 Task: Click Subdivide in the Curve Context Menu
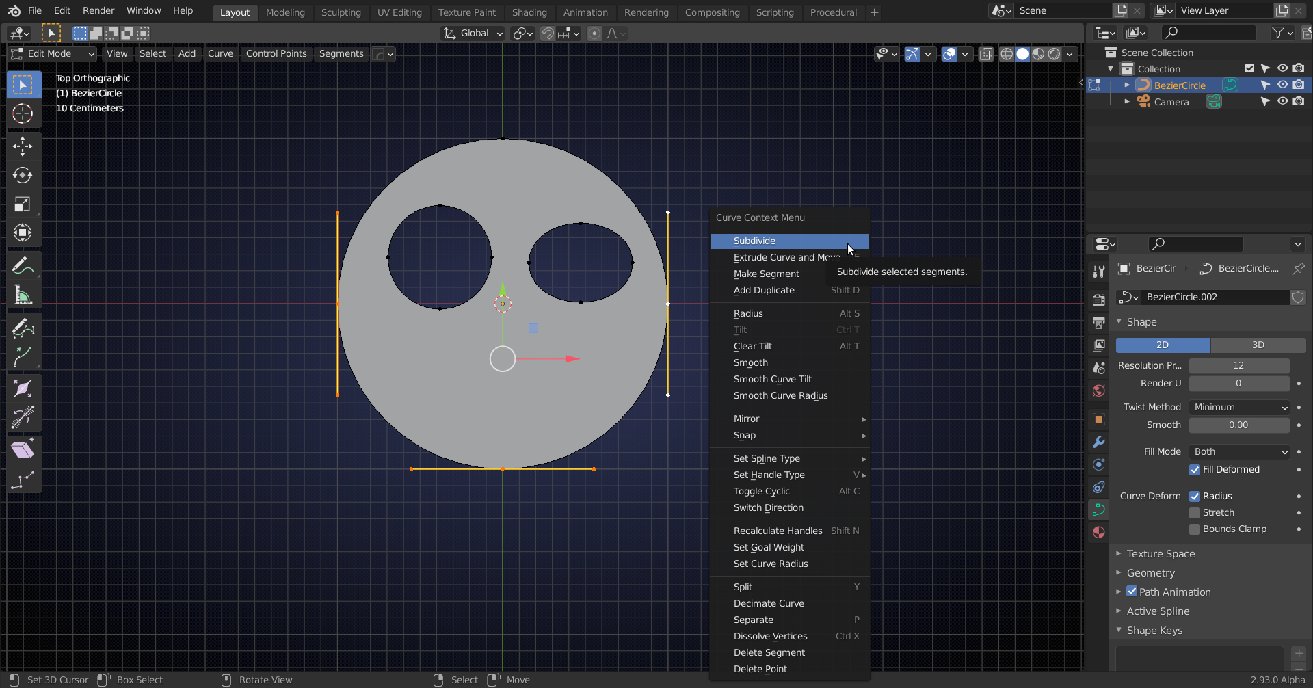(754, 241)
